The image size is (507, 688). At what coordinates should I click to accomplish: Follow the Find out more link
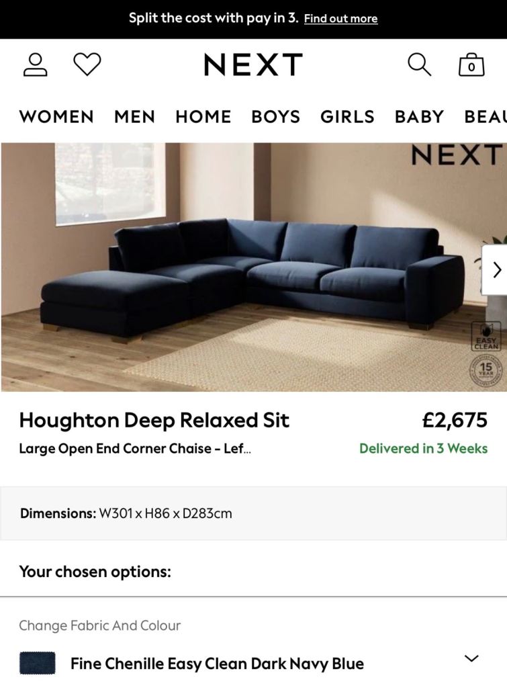[x=340, y=18]
